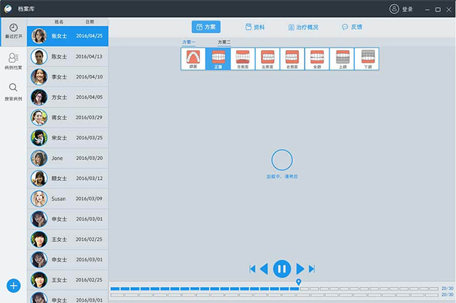Click the 搜索病例 search case icon
This screenshot has width=456, height=303.
click(x=13, y=91)
